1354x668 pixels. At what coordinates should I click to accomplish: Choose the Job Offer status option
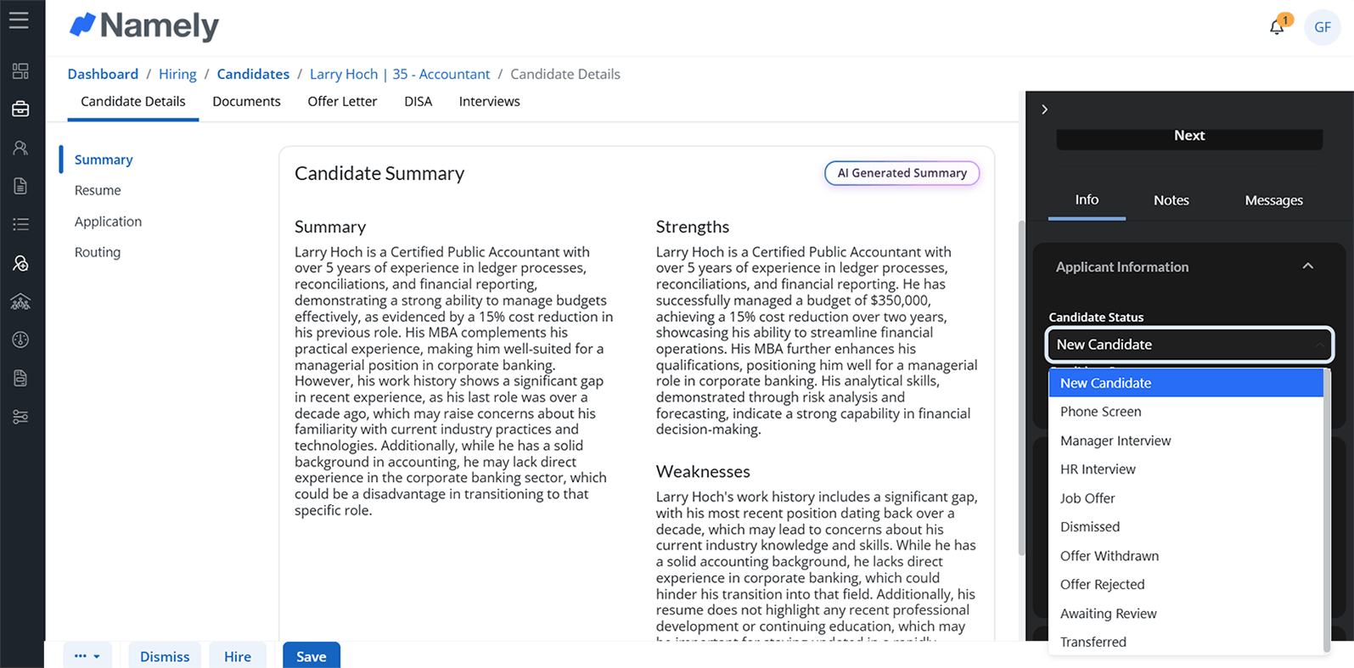1087,498
